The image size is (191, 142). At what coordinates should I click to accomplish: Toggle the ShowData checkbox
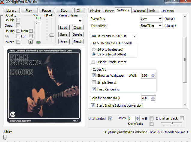click(151, 124)
